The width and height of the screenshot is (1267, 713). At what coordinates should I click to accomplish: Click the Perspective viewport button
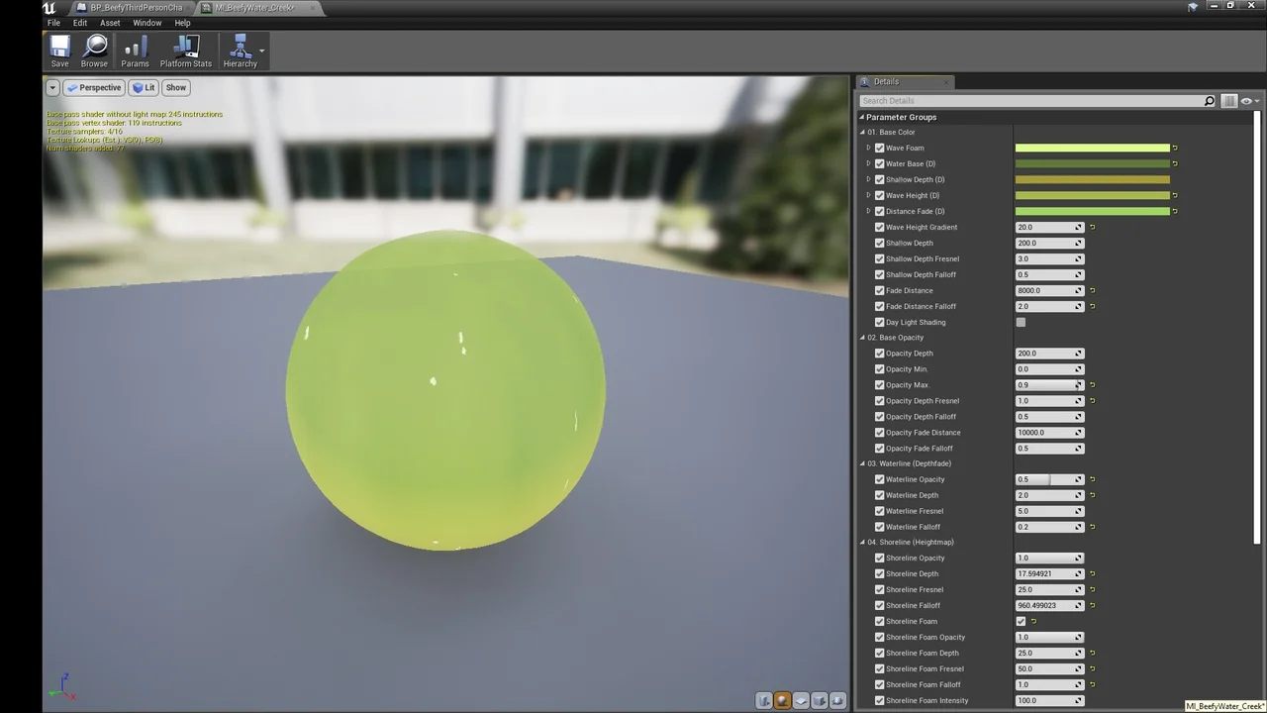click(x=94, y=88)
